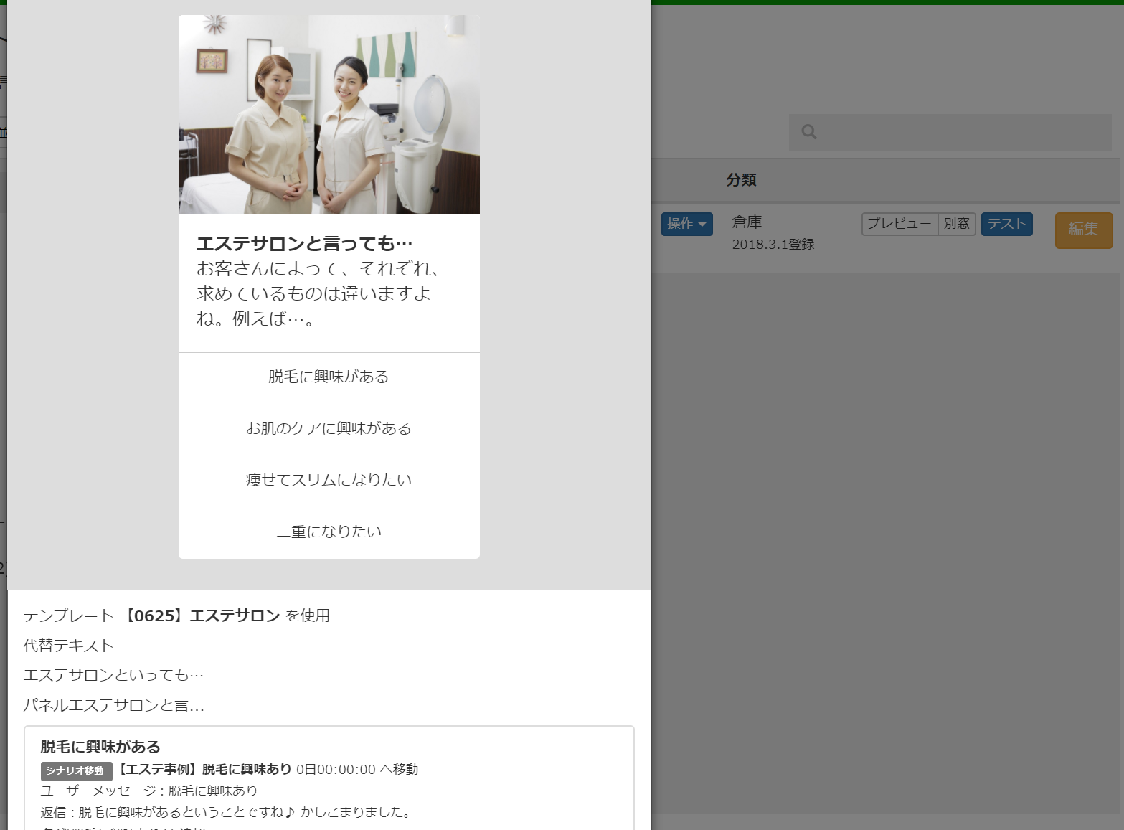Click the 2018.3.1登録 date text
The image size is (1124, 830).
pos(773,245)
